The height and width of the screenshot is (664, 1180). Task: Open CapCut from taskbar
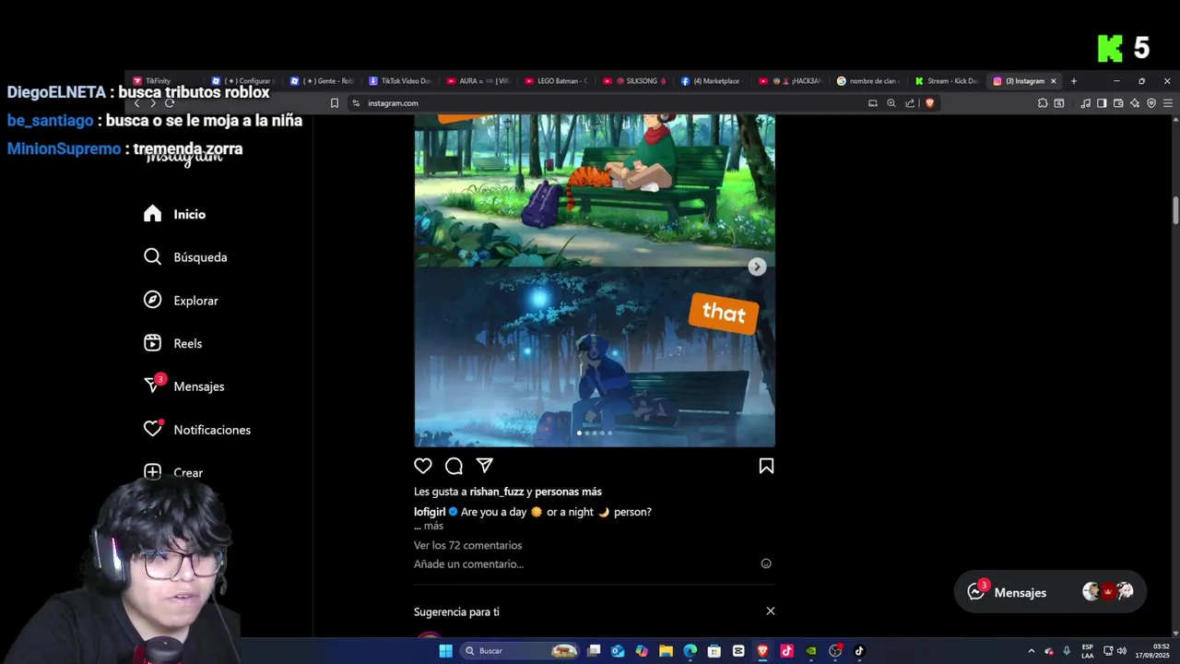pyautogui.click(x=738, y=651)
